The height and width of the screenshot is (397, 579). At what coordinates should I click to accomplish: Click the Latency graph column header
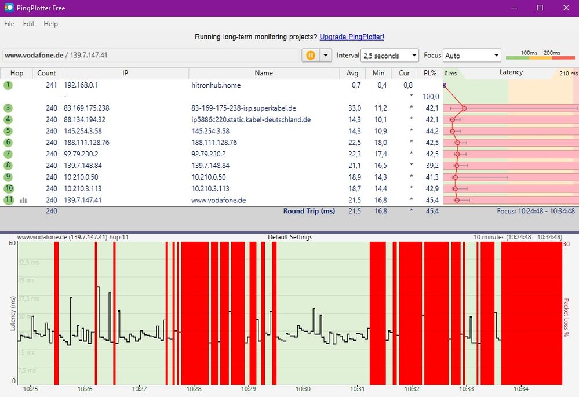pos(511,72)
